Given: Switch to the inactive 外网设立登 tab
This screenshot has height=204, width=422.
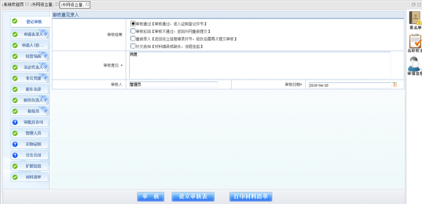Looking at the screenshot, I should [42, 5].
